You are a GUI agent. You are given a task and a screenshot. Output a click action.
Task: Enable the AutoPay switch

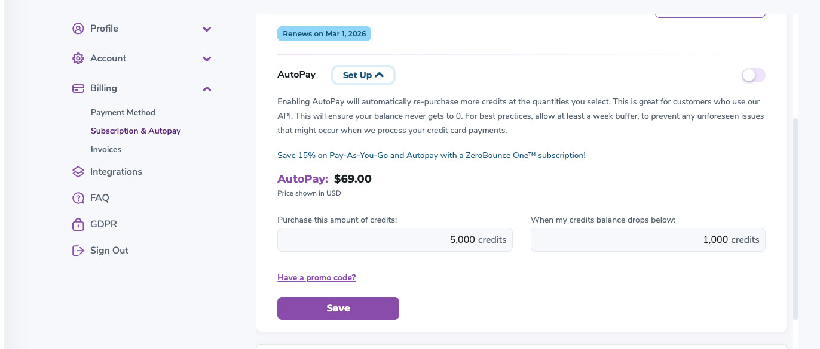click(x=752, y=75)
